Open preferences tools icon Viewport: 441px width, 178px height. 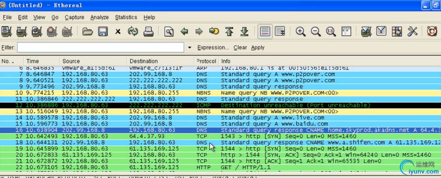coord(412,32)
